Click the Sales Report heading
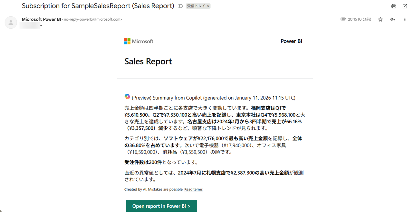Viewport: 413px width, 212px height. point(148,61)
